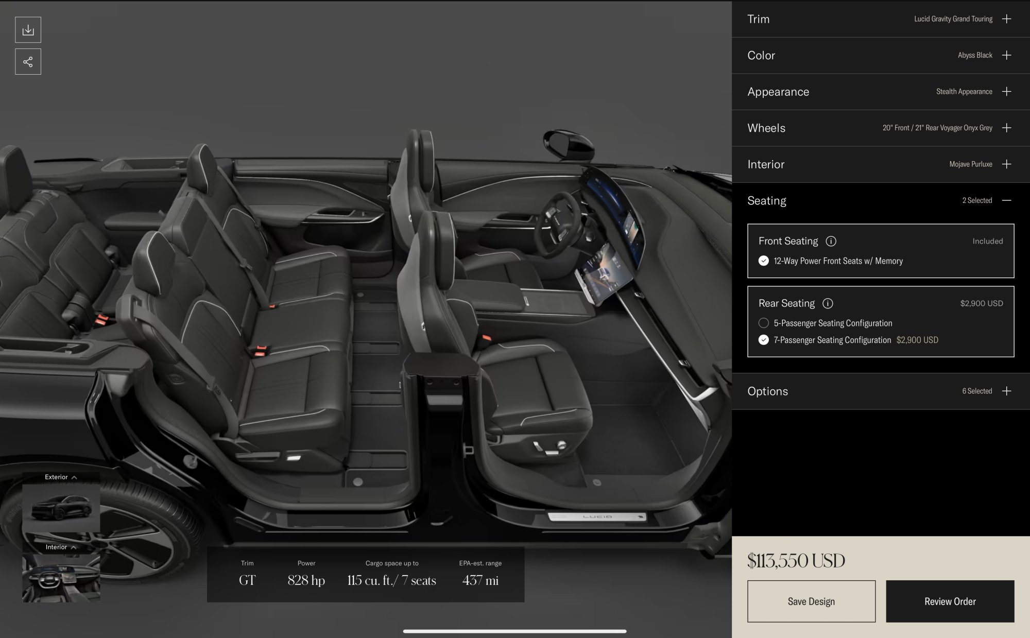Click the share design icon

tap(28, 62)
